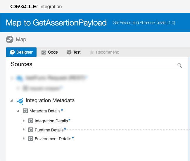Expand the Environment Details node

(x=24, y=139)
